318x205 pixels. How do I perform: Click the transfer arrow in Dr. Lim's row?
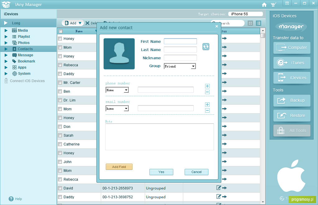point(224,100)
